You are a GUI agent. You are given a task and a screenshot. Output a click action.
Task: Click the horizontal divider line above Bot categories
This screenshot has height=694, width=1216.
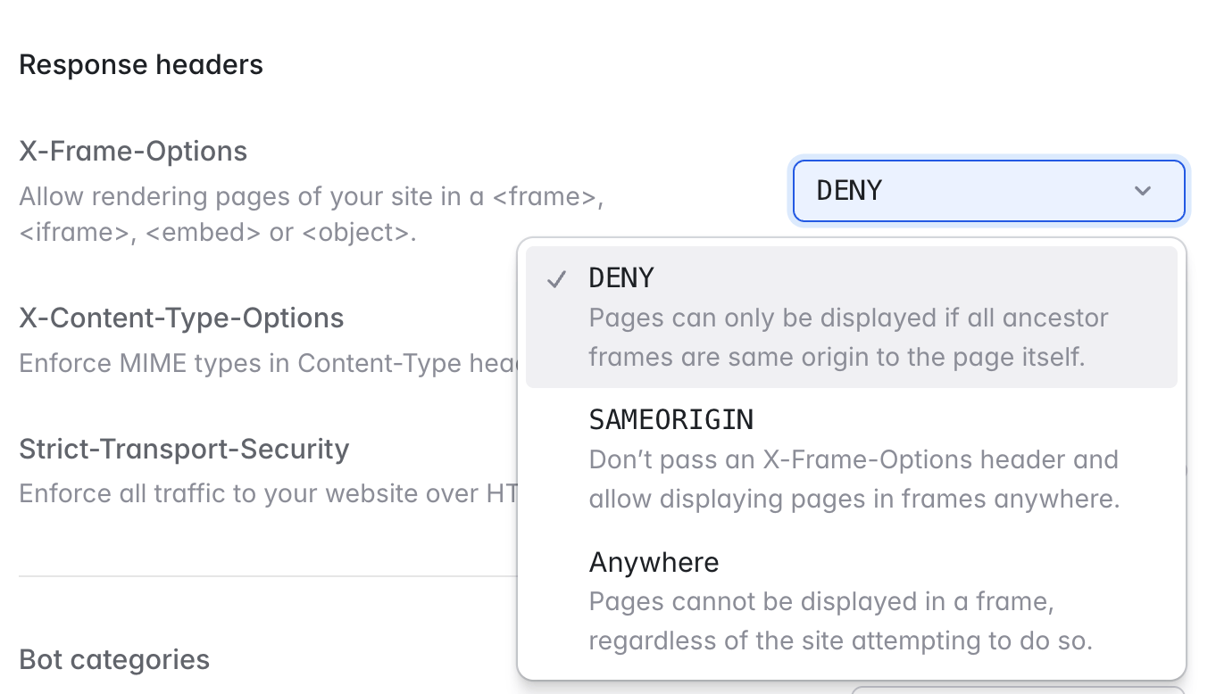268,576
